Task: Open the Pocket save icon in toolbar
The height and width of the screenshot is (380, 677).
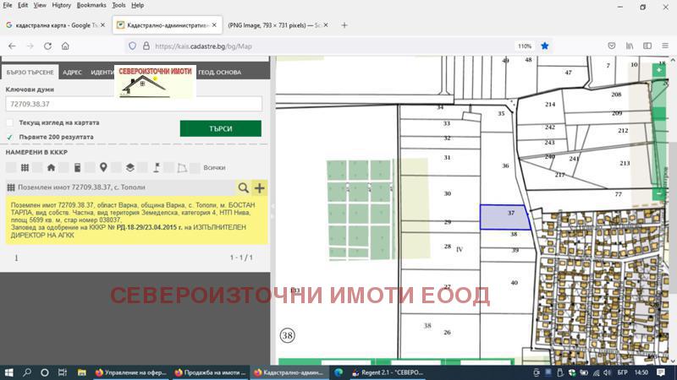Action: pyautogui.click(x=612, y=46)
